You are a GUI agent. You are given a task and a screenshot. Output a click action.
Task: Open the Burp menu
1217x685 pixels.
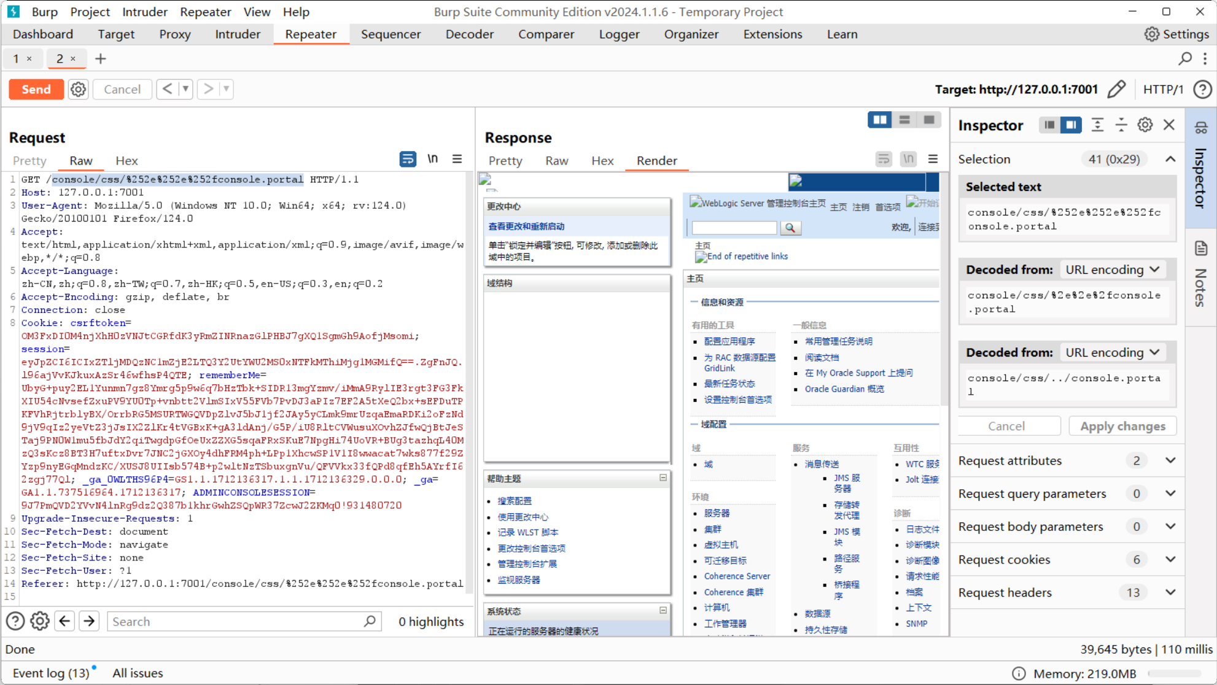pos(45,12)
